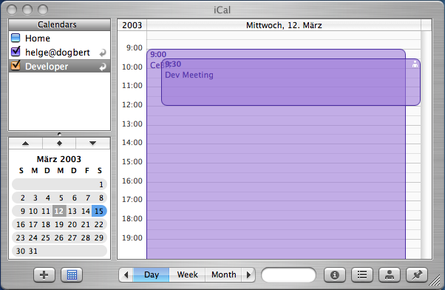The width and height of the screenshot is (445, 290).
Task: Click the divider handle below Calendars list
Action: coord(59,134)
